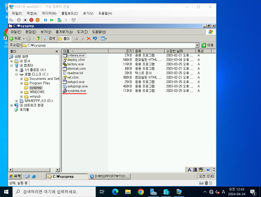Image resolution: width=261 pixels, height=197 pixels.
Task: Open Google Chrome from host taskbar
Action: coord(141,192)
